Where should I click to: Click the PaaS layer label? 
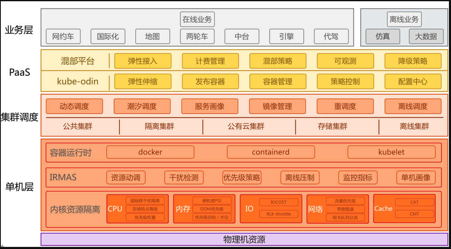[20, 72]
